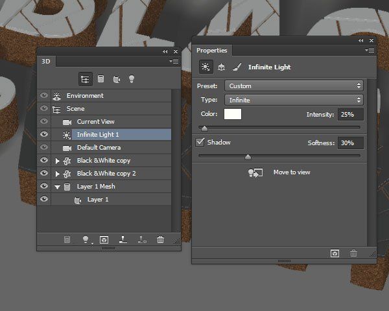Click the shadow Softness slider handle
The width and height of the screenshot is (389, 311).
click(x=248, y=157)
